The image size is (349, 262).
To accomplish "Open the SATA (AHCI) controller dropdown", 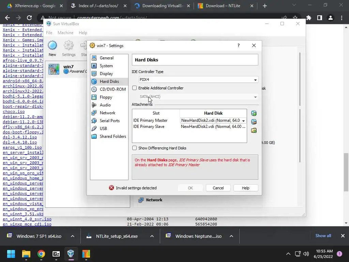I will pyautogui.click(x=198, y=97).
